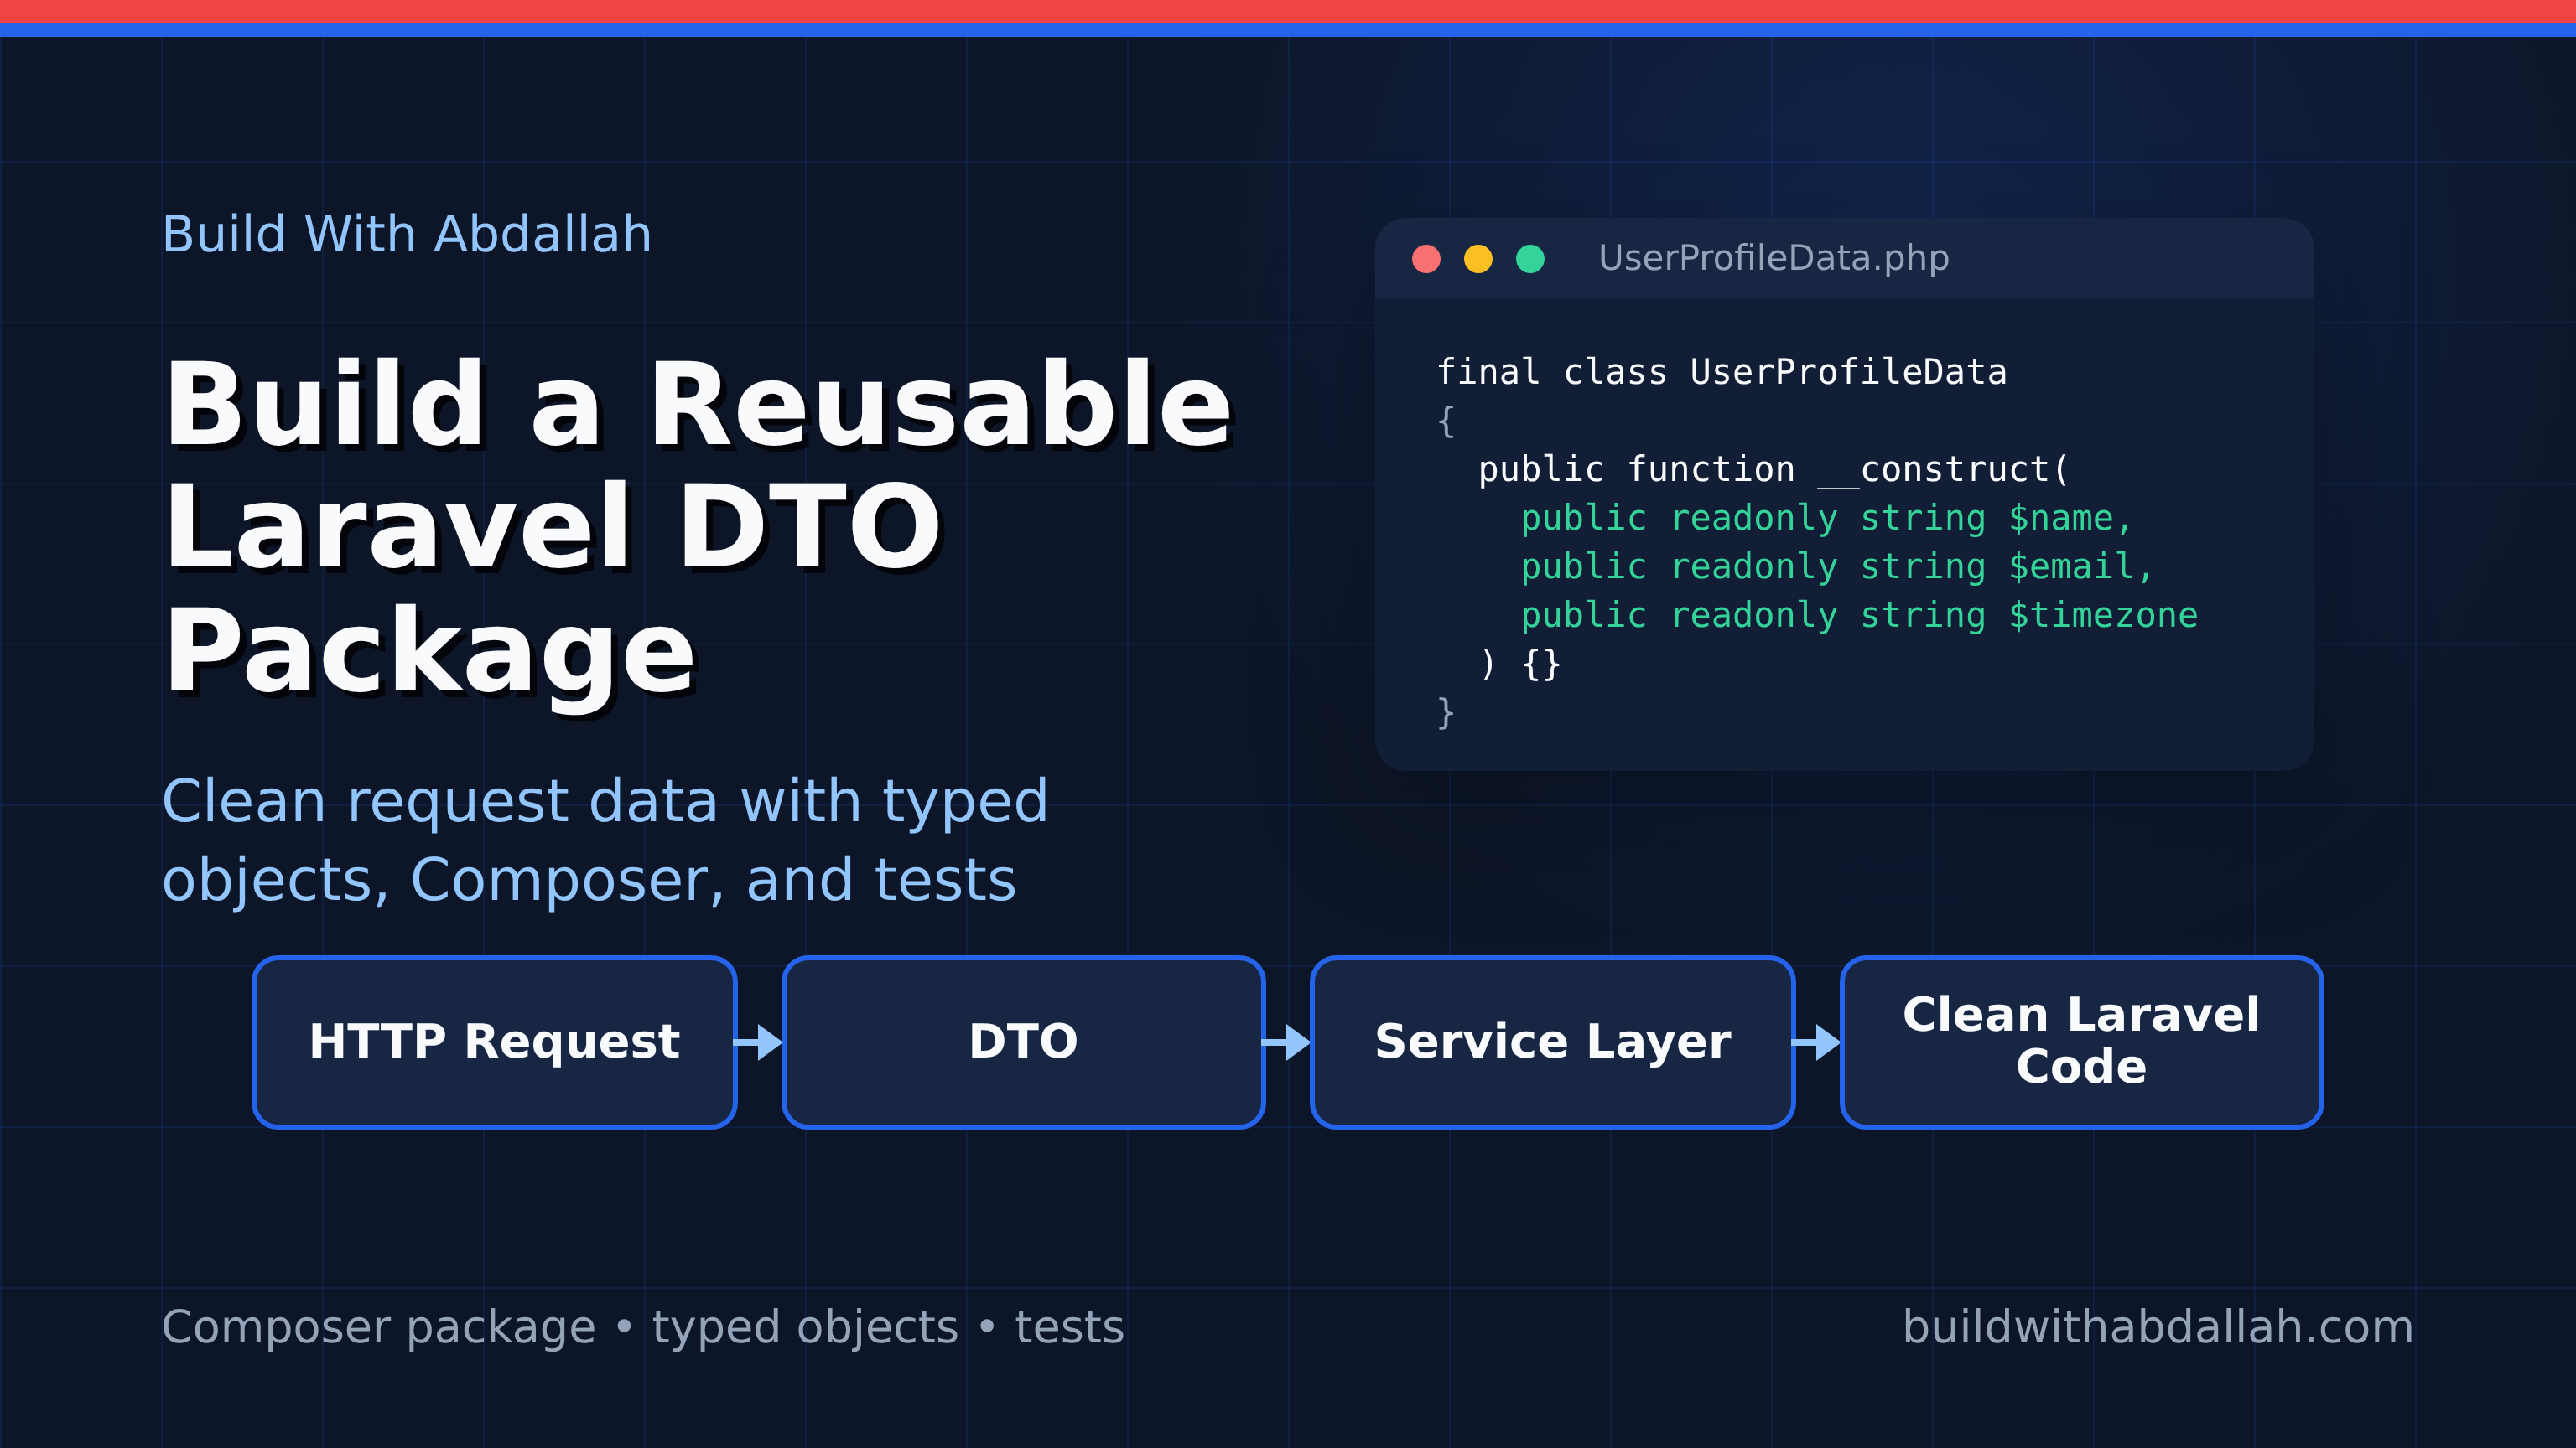Click arrow between HTTP Request and DTO
The image size is (2576, 1448).
point(759,1042)
